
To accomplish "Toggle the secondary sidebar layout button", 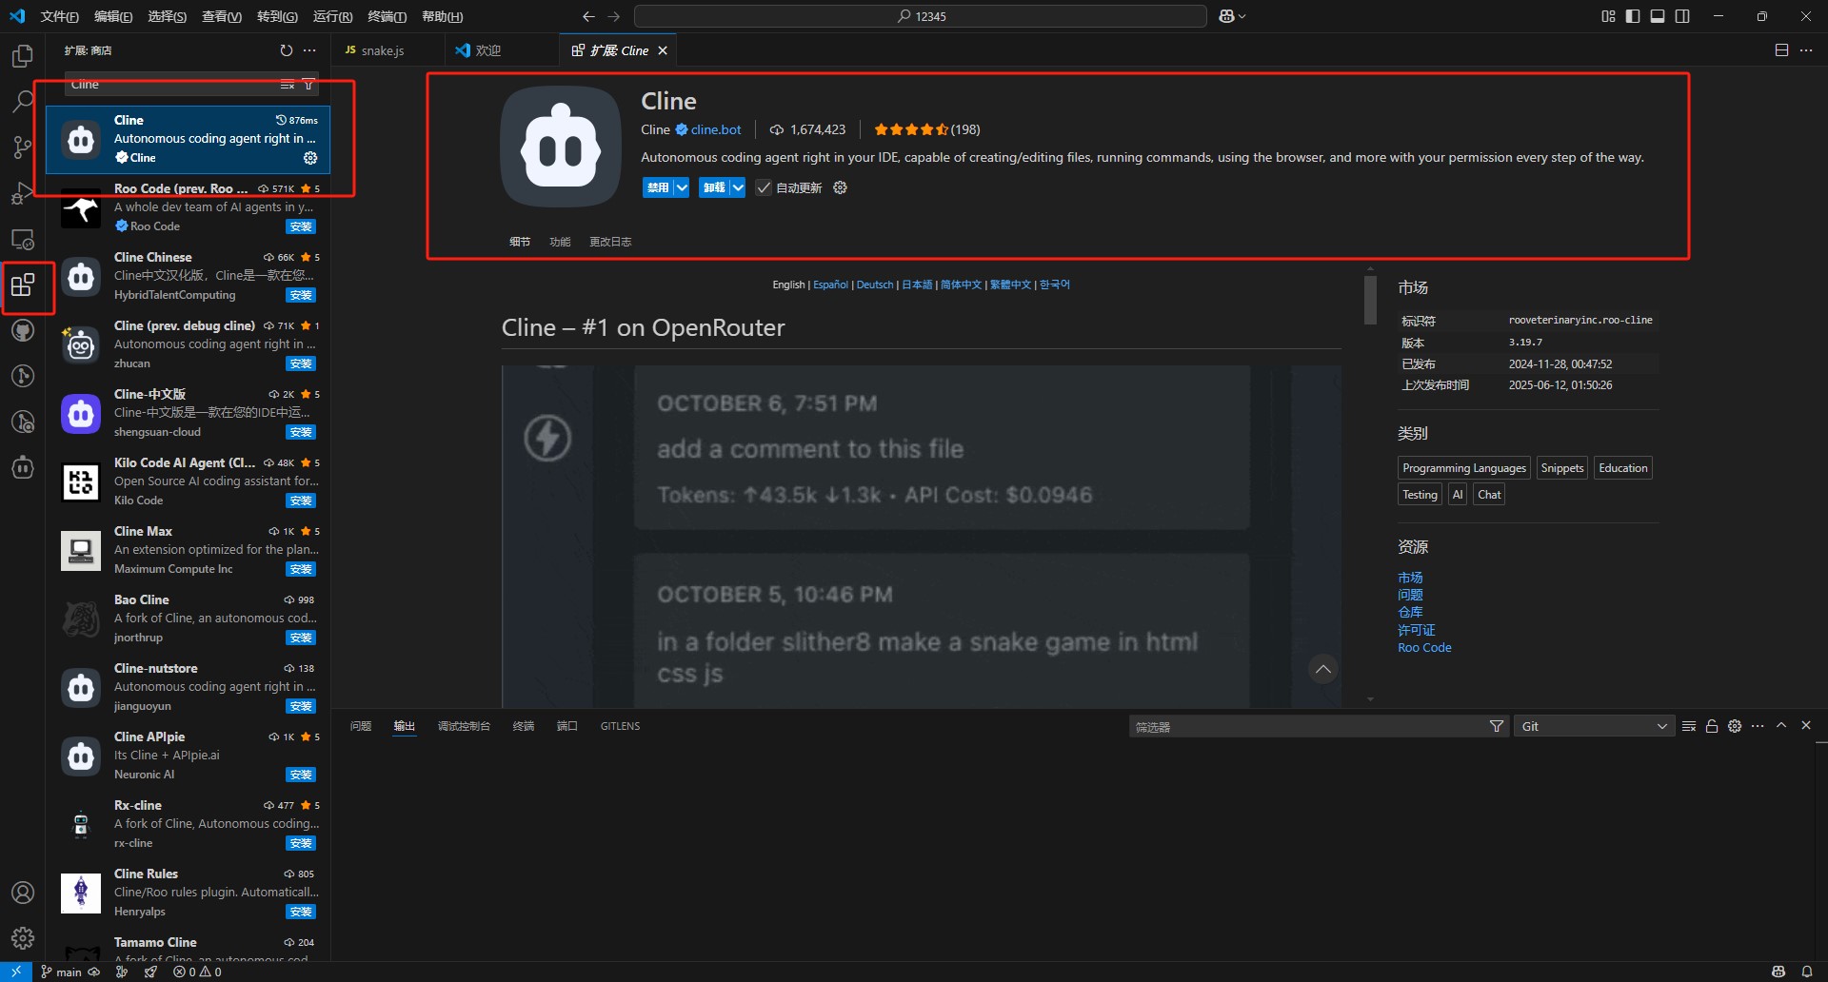I will [1682, 16].
